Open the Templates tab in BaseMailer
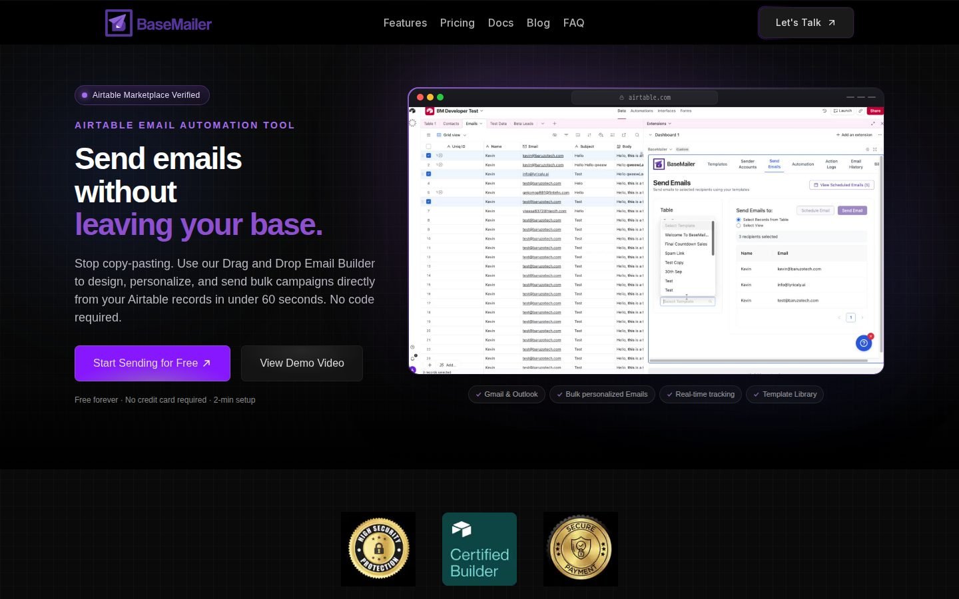The height and width of the screenshot is (599, 959). click(x=717, y=164)
